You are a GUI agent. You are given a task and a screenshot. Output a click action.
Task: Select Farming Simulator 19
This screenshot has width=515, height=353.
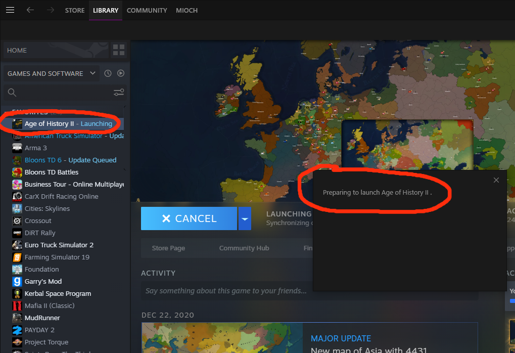coord(57,257)
